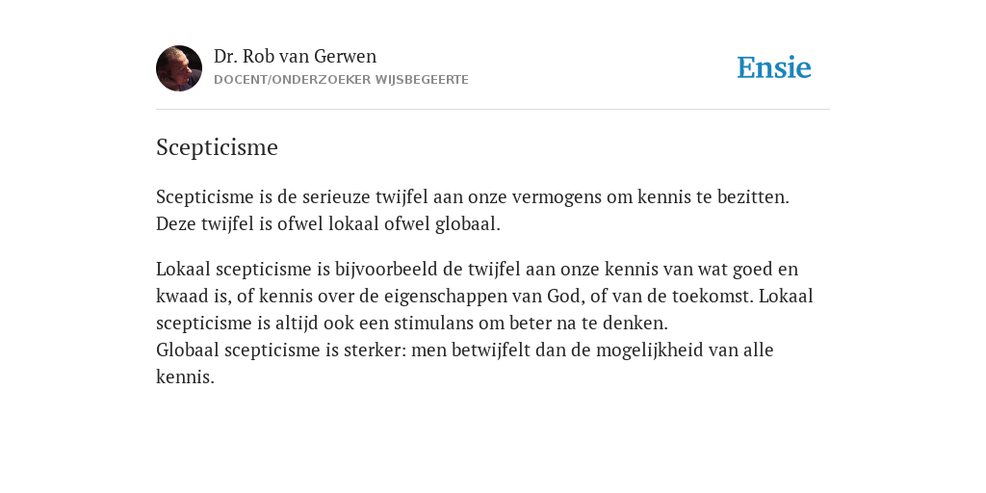Click the line beginning Lokaal scepticisme is bijvoorbeeld
This screenshot has width=986, height=493.
click(477, 270)
